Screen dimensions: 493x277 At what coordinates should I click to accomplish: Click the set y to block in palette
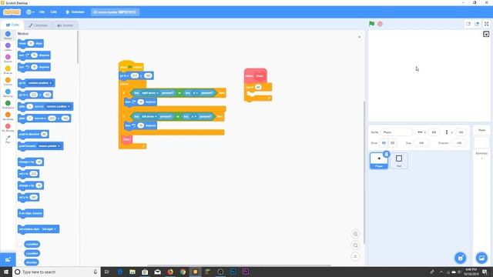[x=29, y=197]
